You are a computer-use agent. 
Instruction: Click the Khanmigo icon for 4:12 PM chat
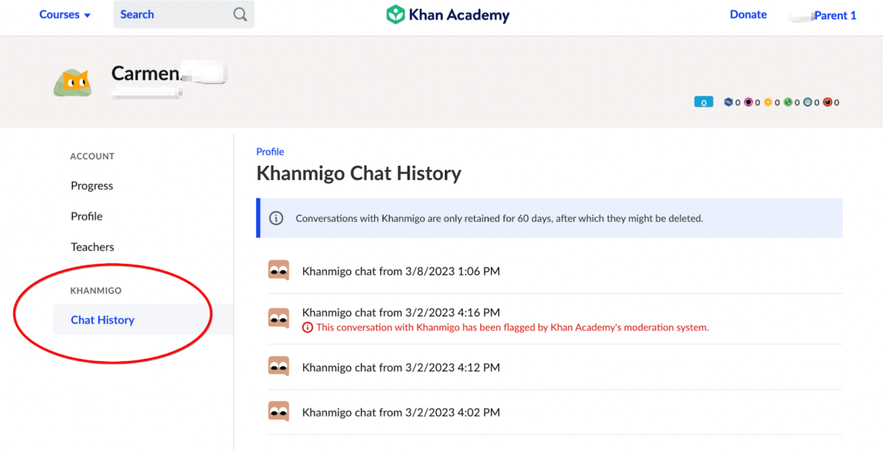278,366
